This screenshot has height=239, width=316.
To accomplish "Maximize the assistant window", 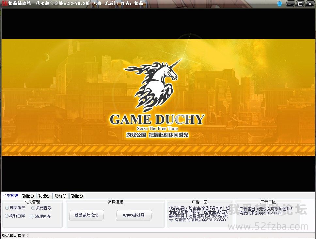I will (x=300, y=4).
